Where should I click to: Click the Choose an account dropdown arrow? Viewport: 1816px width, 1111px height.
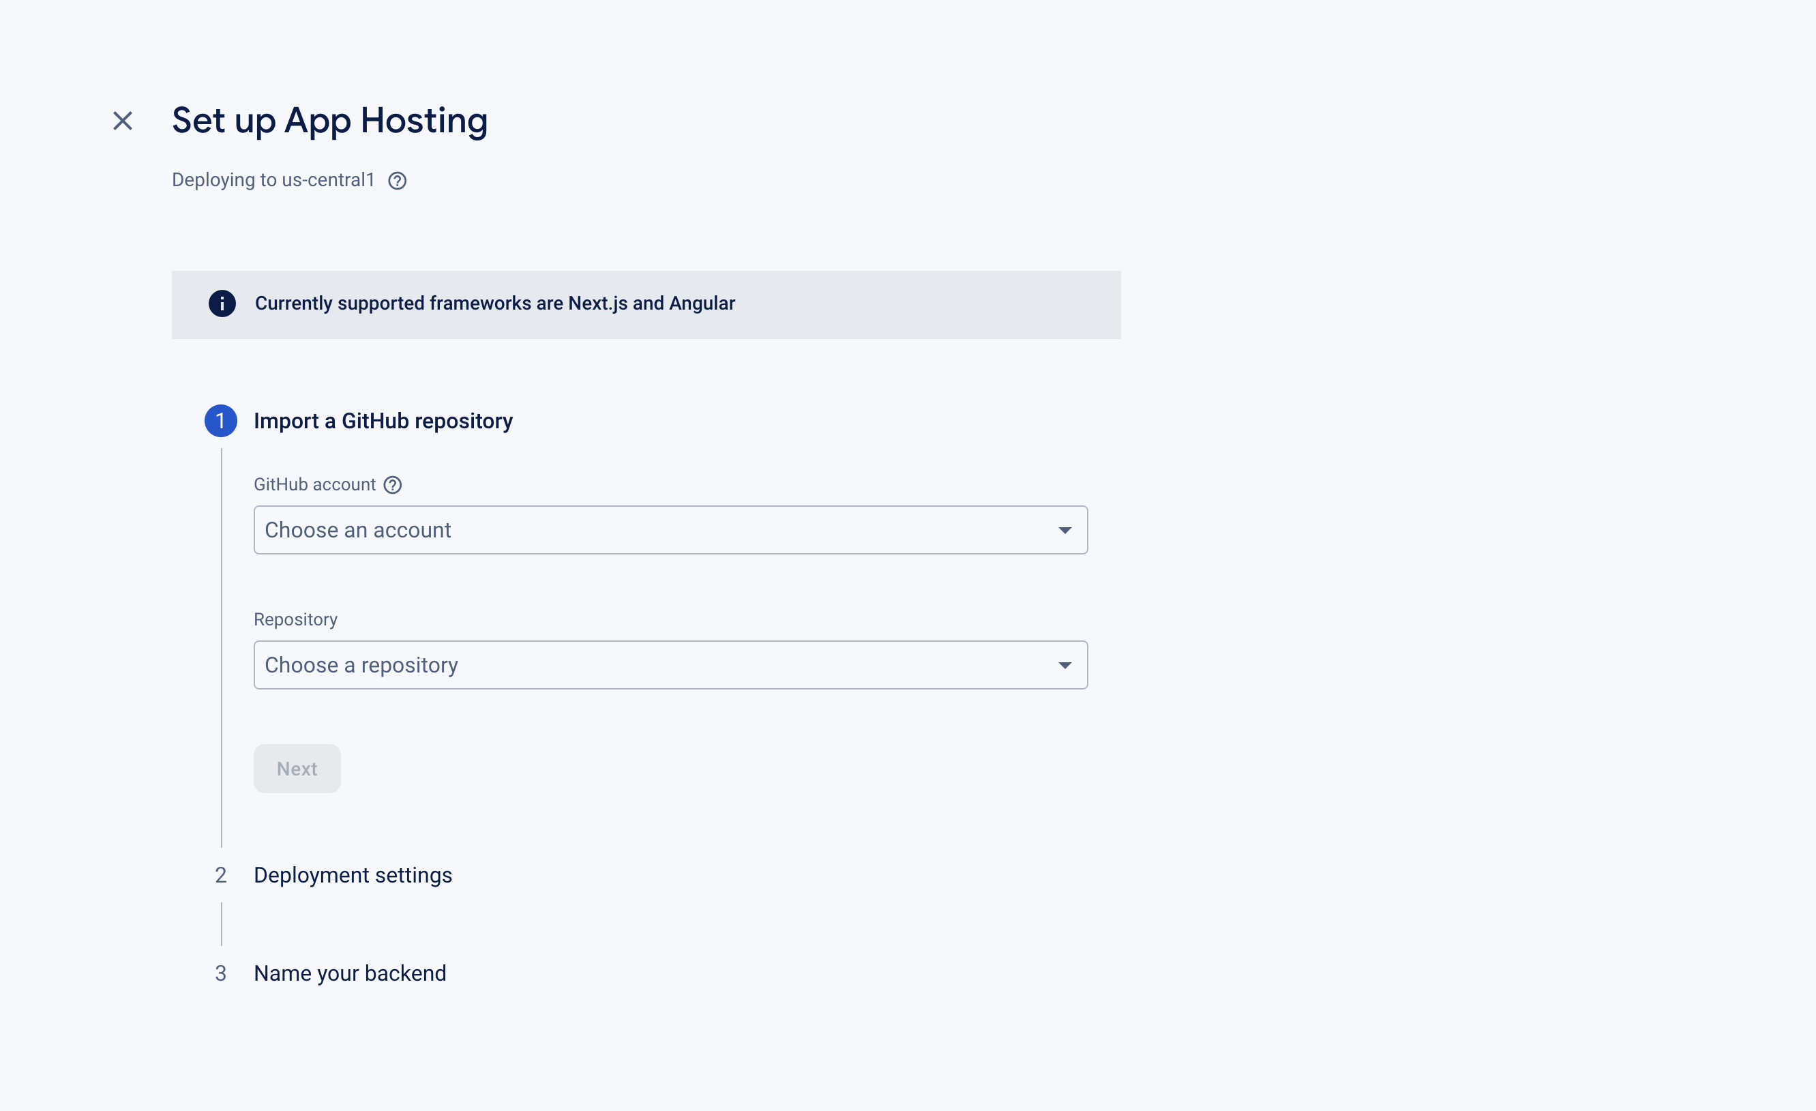coord(1065,529)
